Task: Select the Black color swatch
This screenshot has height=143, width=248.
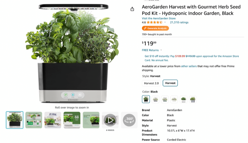Action: click(x=146, y=99)
